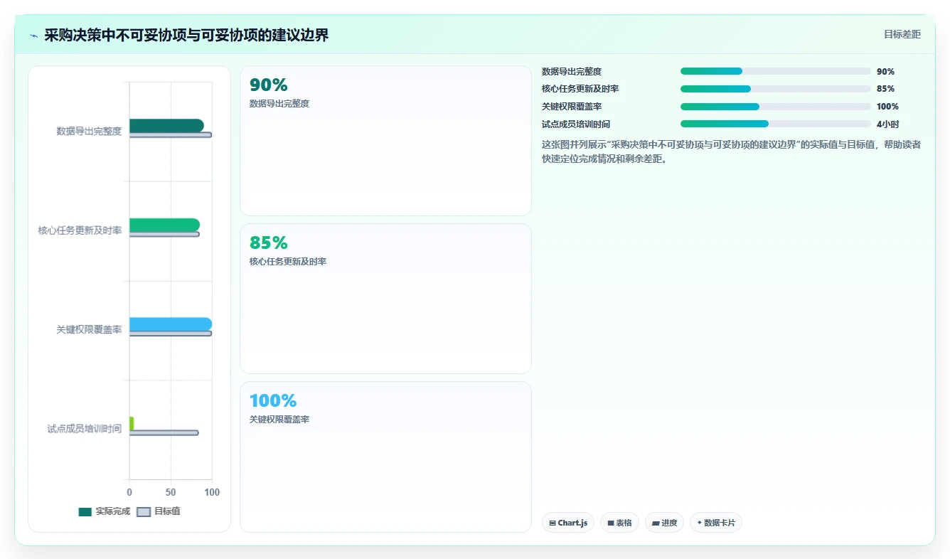The height and width of the screenshot is (559, 950).
Task: Click the x-axis value 50
Action: point(171,492)
